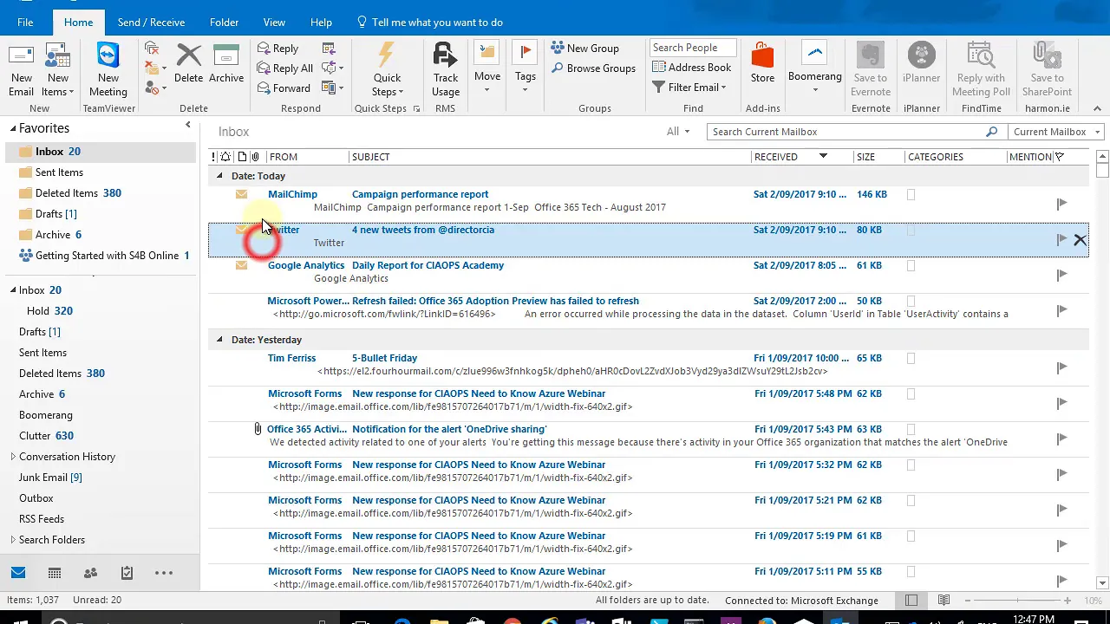Create a New Group

585,49
